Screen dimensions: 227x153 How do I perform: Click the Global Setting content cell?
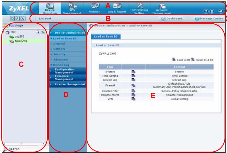point(179,99)
